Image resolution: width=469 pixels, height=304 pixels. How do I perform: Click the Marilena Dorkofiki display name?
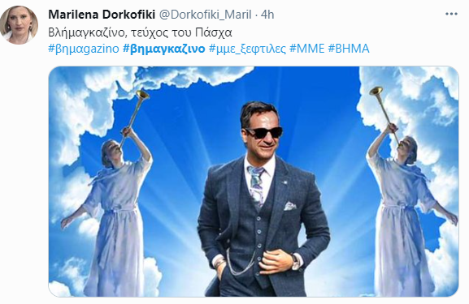click(x=102, y=15)
